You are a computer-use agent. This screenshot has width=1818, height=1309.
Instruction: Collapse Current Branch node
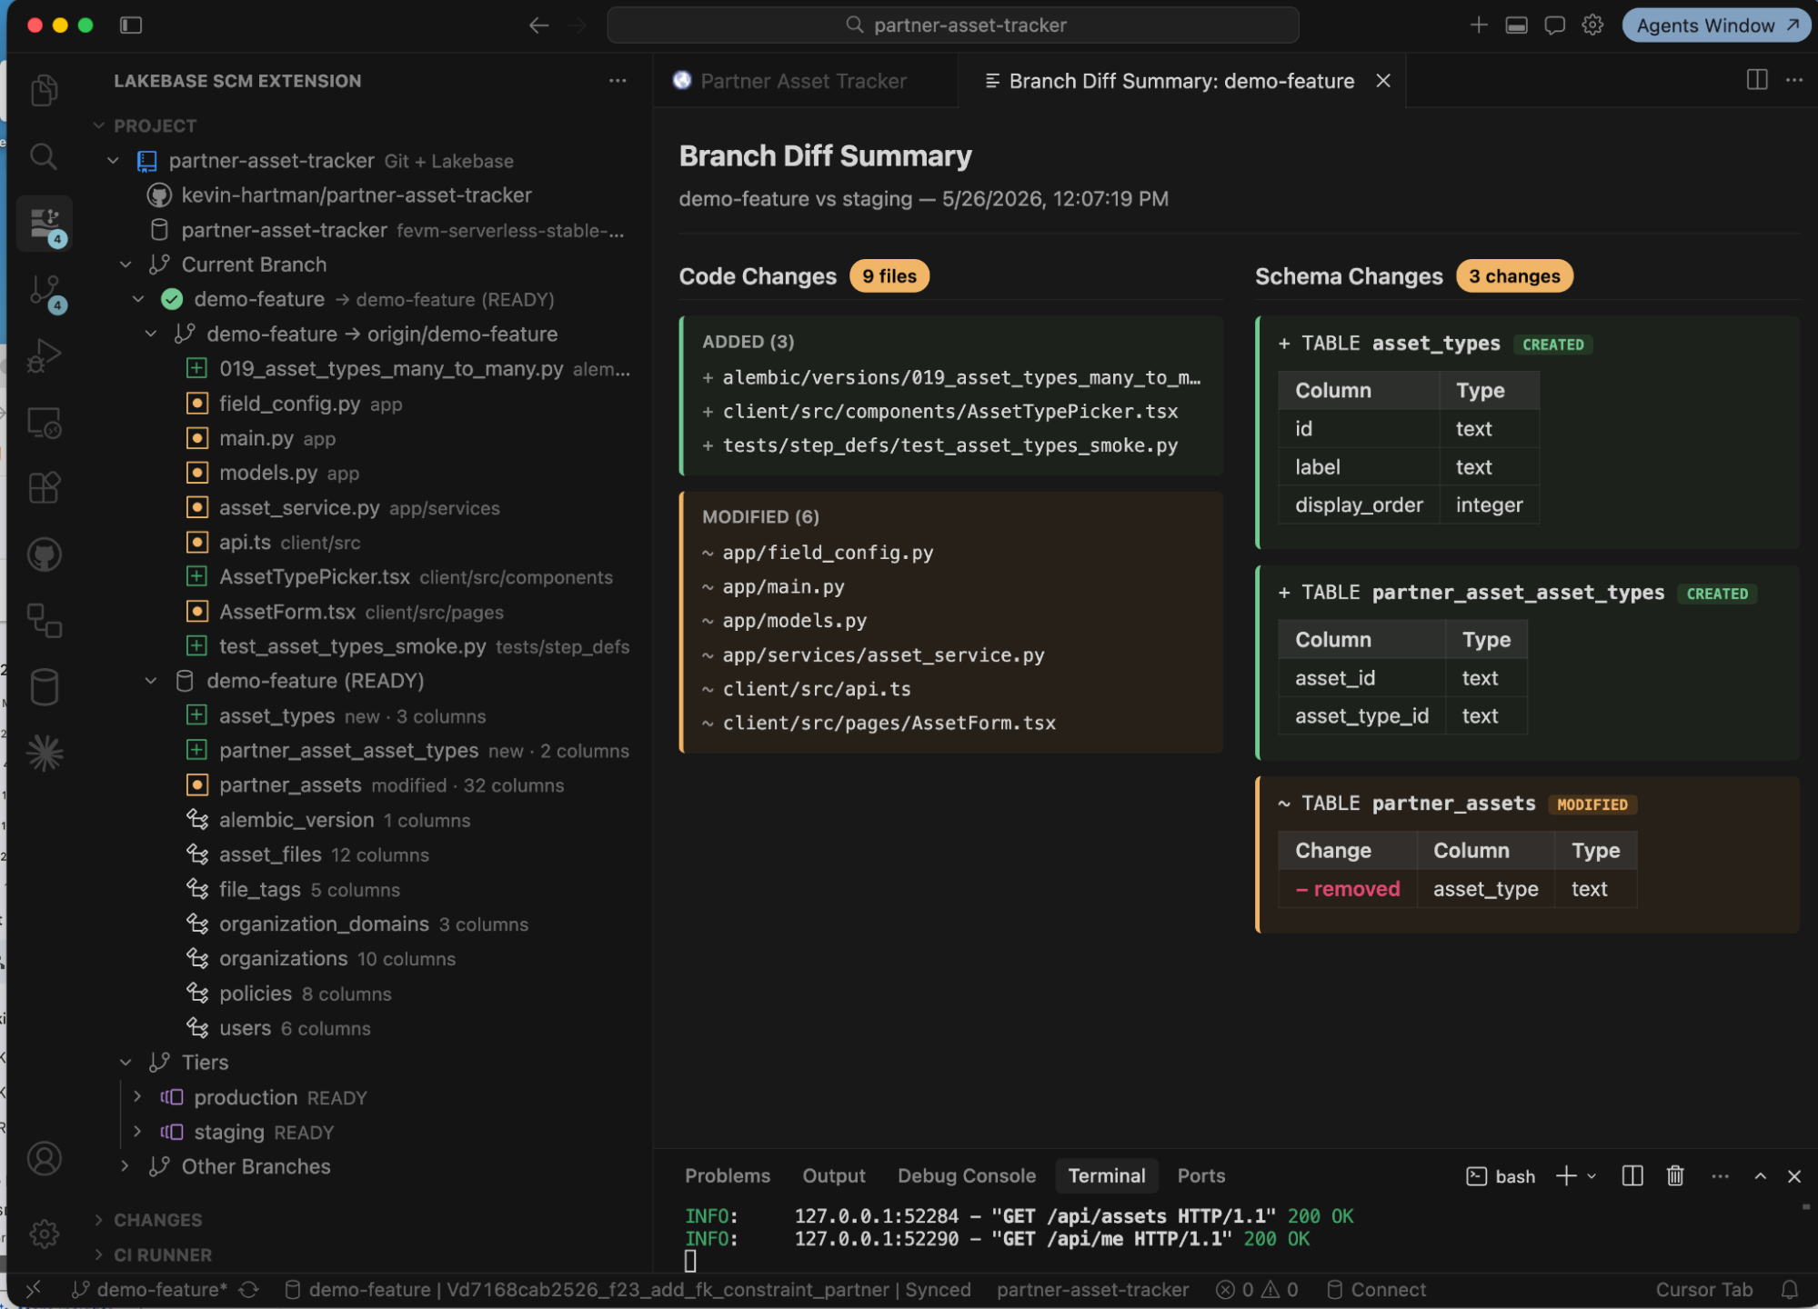(126, 265)
